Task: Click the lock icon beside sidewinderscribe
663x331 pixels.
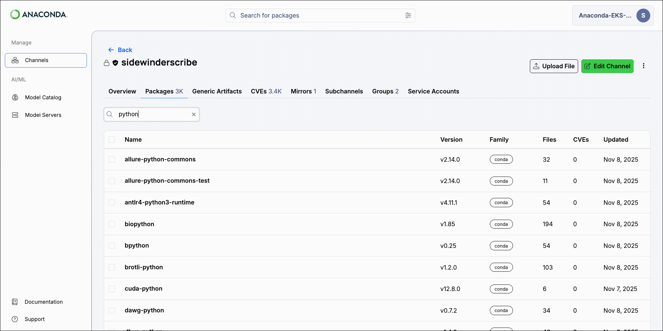Action: click(107, 63)
